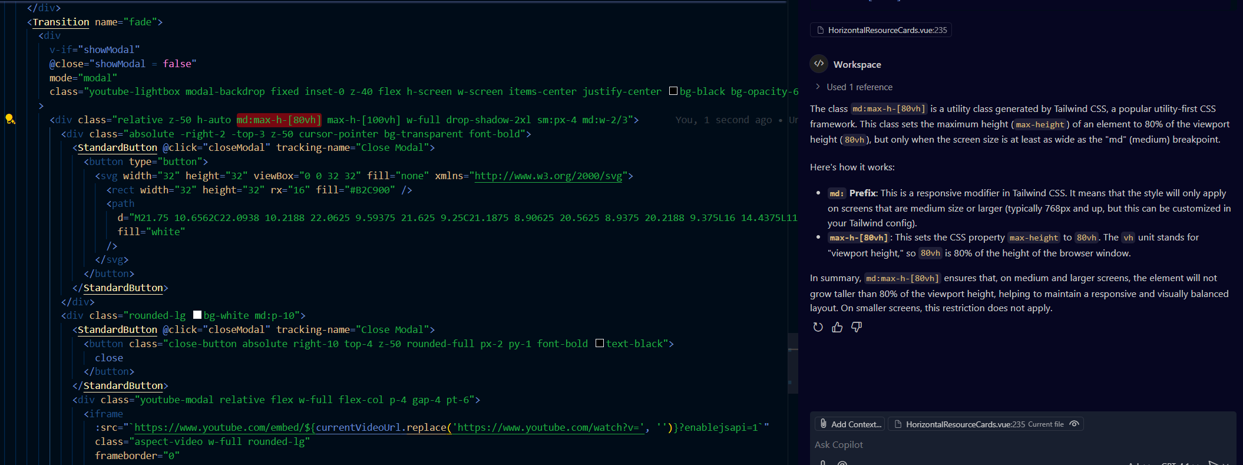Click the Transition tag name in editor
This screenshot has height=465, width=1243.
pyautogui.click(x=61, y=22)
